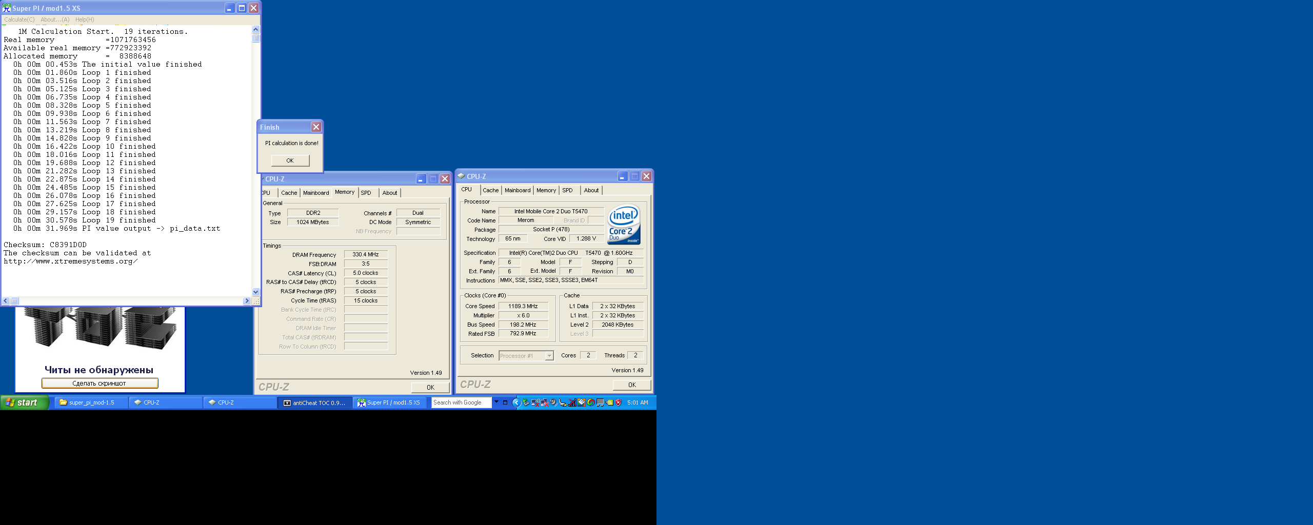Screen dimensions: 1313x525
Task: Switch to the Cache tab in the CPU-Z Memory window
Action: pos(289,193)
